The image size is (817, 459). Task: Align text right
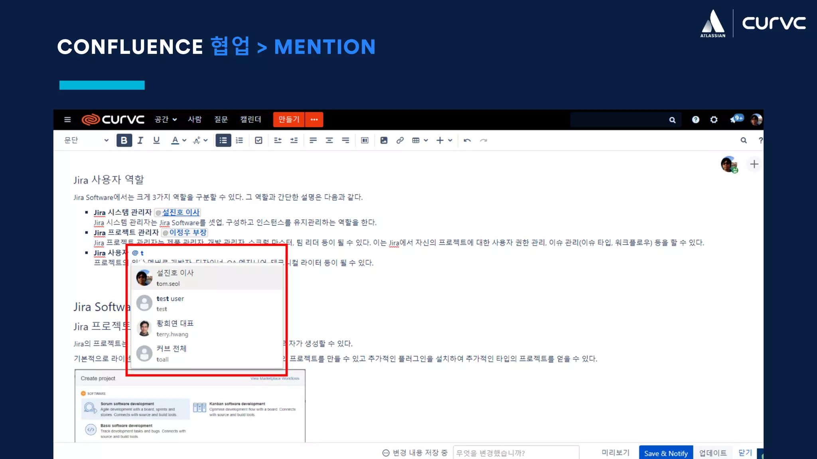pyautogui.click(x=345, y=140)
